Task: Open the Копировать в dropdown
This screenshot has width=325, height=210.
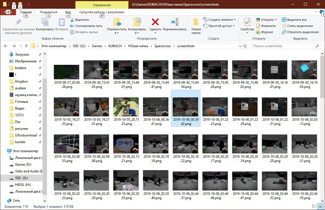Action: point(137,26)
